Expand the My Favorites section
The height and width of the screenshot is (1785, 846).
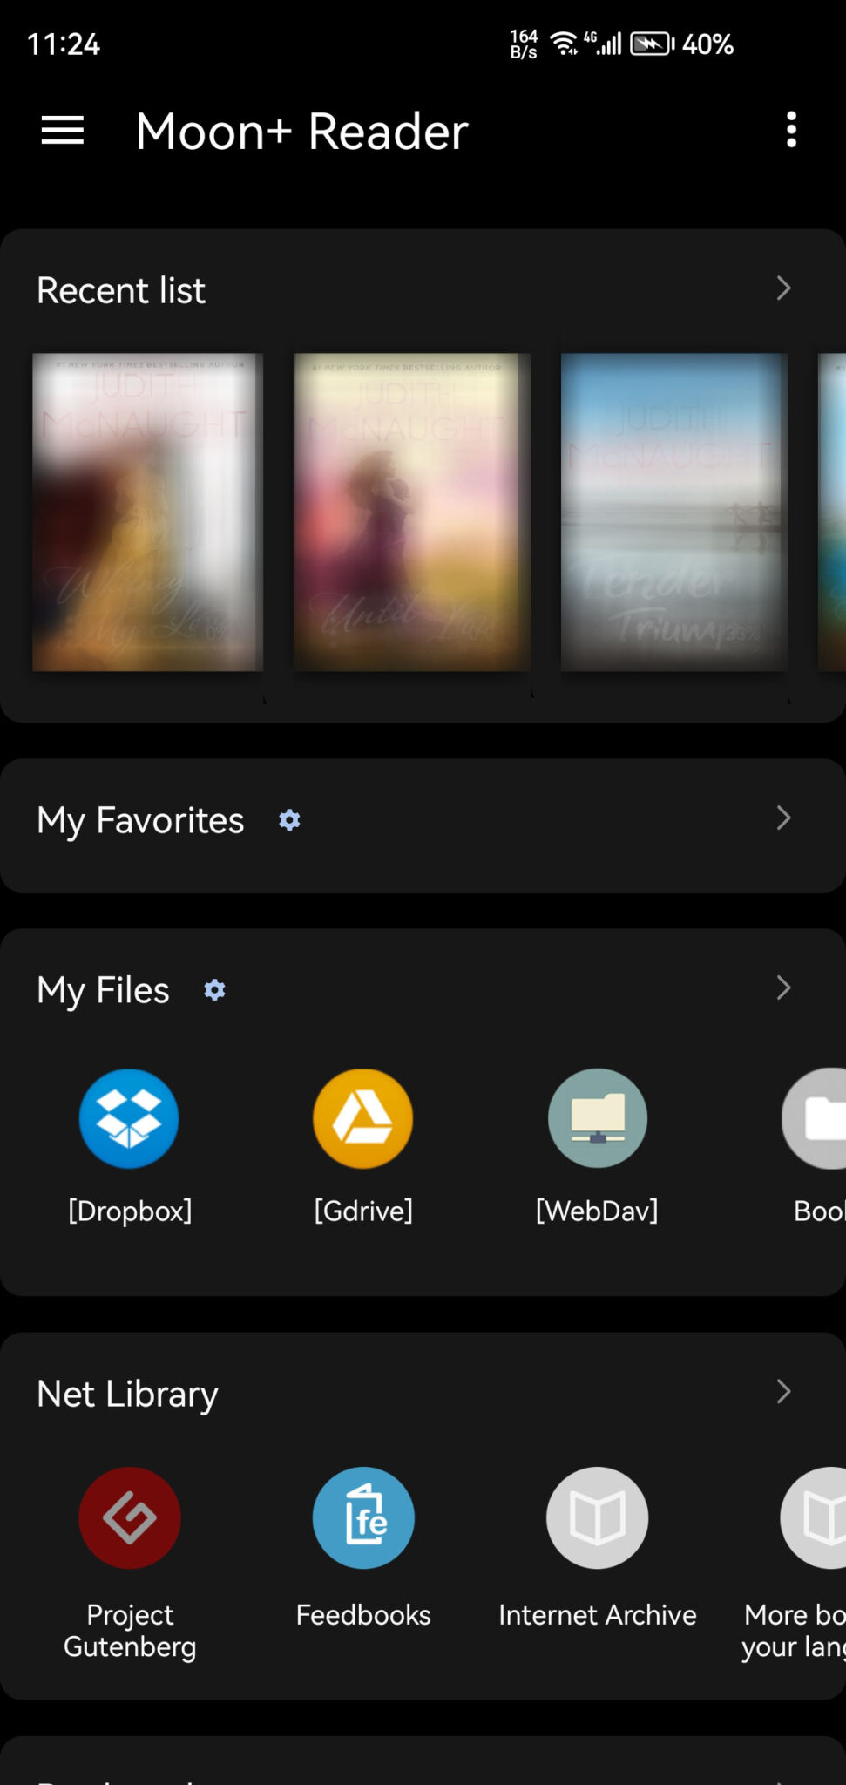click(782, 819)
